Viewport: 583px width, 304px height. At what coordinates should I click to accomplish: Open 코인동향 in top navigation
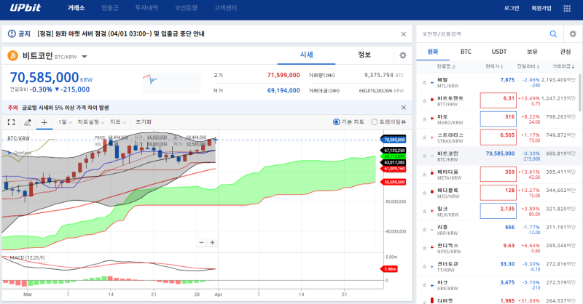pyautogui.click(x=186, y=8)
